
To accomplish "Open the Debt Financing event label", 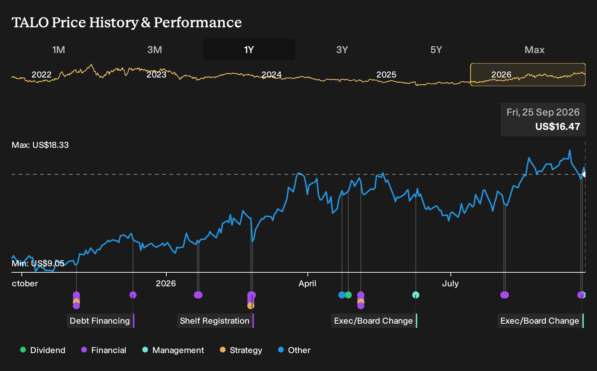I will coord(100,321).
